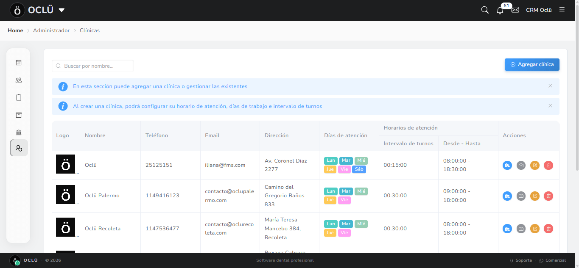Click the clinic name Oclü Palermo
This screenshot has height=268, width=579.
(102, 196)
